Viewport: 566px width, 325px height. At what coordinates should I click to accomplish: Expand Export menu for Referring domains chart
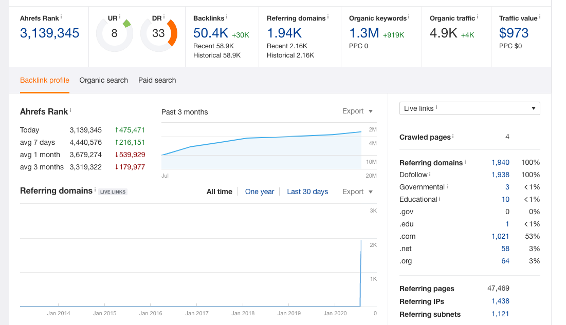tap(357, 192)
